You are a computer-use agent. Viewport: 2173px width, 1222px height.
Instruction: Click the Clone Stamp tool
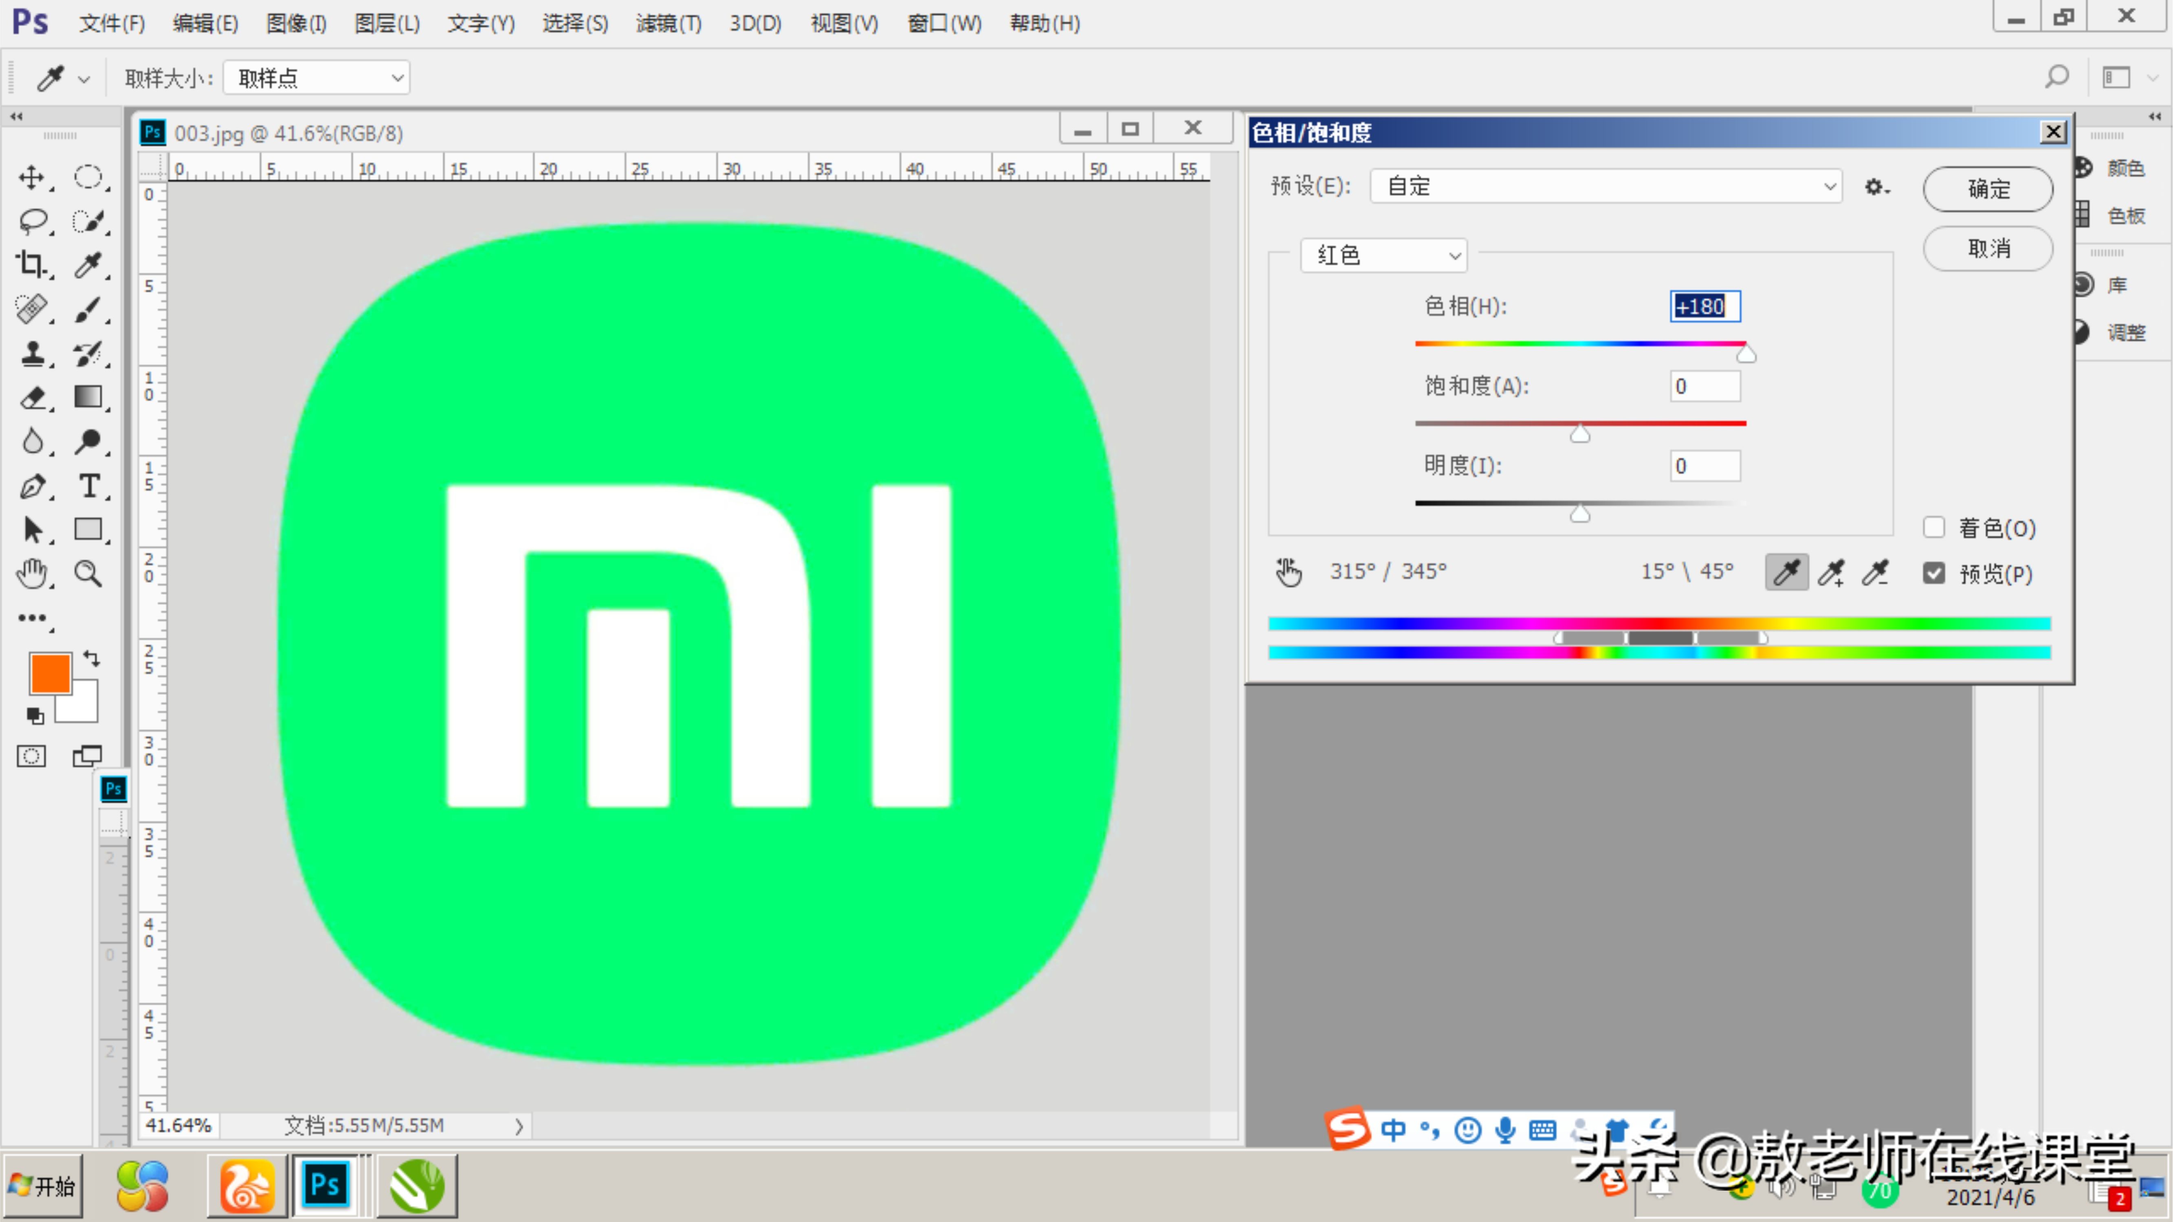32,352
